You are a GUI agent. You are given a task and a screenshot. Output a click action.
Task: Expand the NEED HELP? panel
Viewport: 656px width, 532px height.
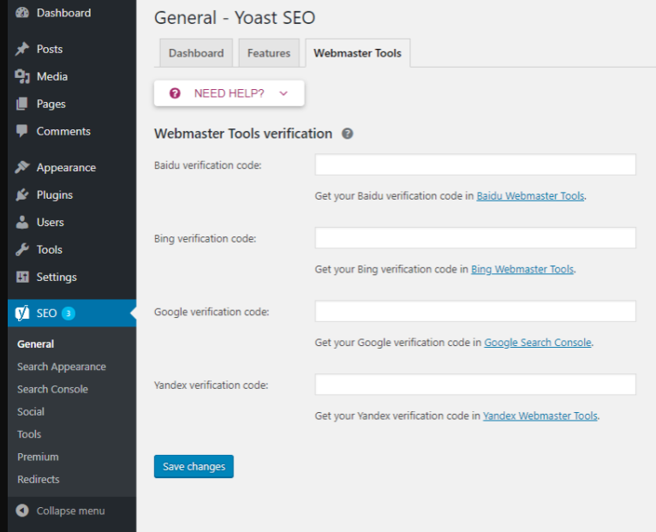click(229, 93)
